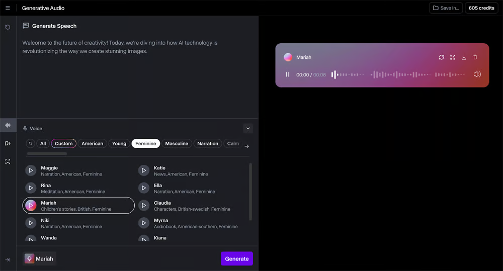503x271 pixels.
Task: Mute the audio with speaker icon
Action: [477, 74]
